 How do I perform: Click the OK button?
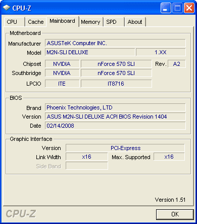[x=175, y=214]
